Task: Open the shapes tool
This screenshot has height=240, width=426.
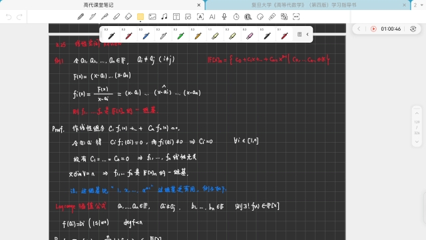Action: pos(188,17)
